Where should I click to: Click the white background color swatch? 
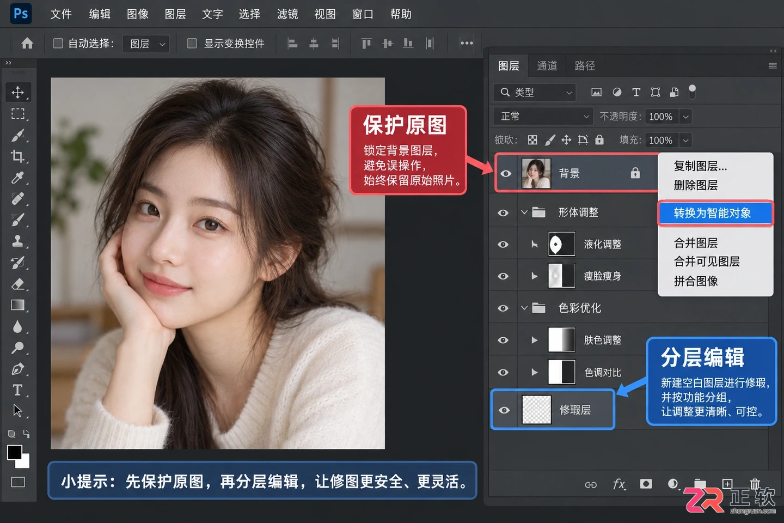(24, 463)
